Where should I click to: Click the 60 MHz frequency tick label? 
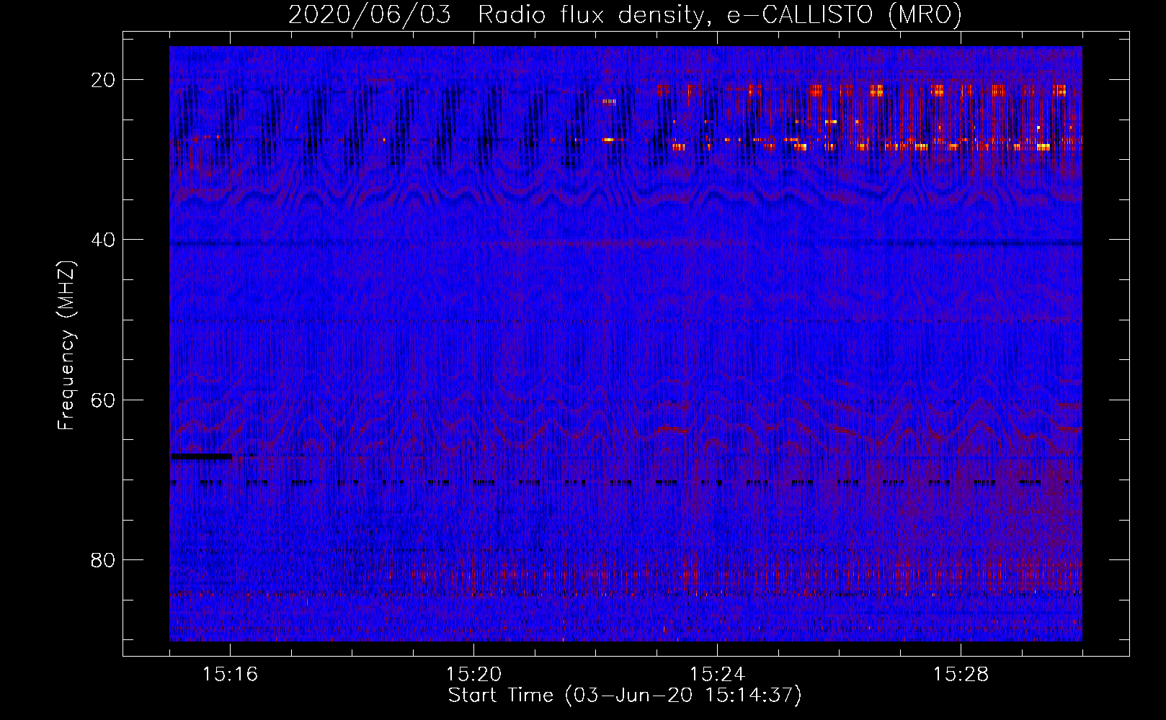[x=103, y=400]
